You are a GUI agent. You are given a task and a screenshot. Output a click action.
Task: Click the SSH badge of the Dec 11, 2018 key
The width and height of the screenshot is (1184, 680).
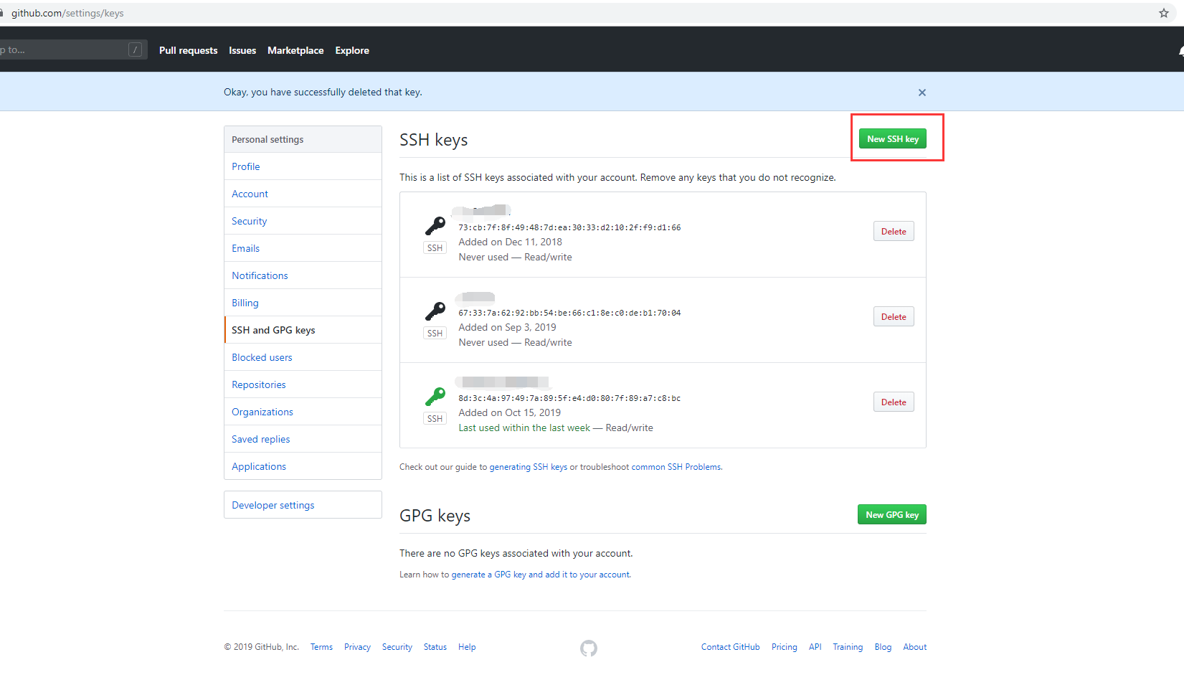click(435, 248)
